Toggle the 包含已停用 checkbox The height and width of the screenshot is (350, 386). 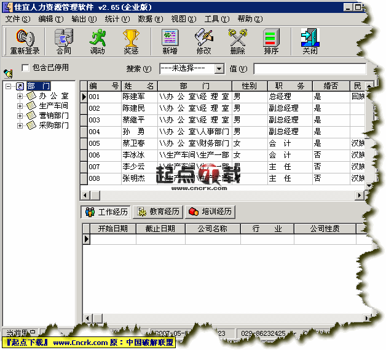(25, 68)
